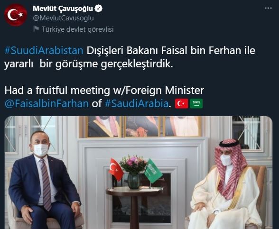
Task: Click the middle framed portrait in the photo
Action: 142,127
